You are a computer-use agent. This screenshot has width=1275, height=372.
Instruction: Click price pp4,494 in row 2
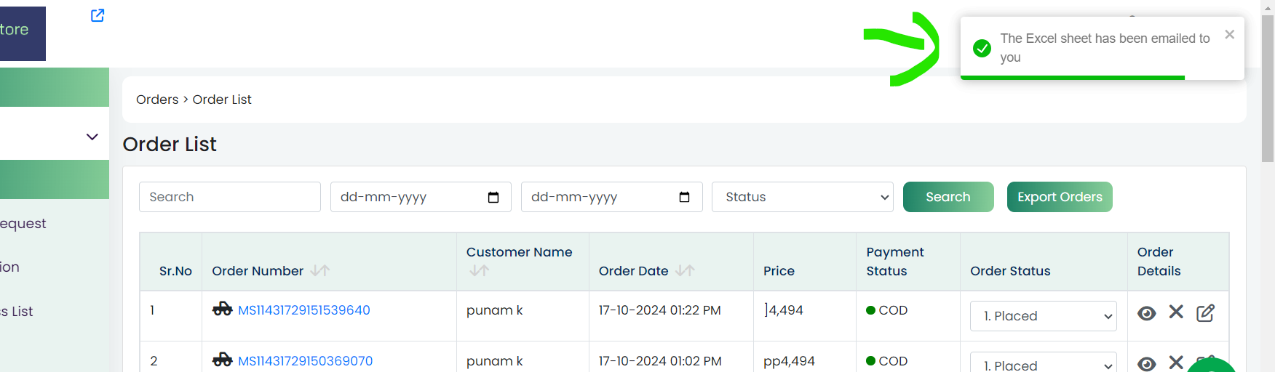789,361
